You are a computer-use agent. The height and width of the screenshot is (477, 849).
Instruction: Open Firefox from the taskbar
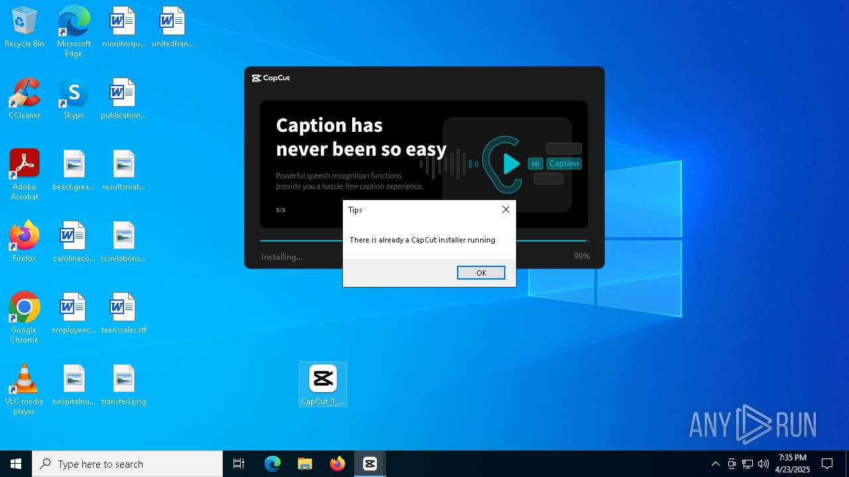coord(338,464)
